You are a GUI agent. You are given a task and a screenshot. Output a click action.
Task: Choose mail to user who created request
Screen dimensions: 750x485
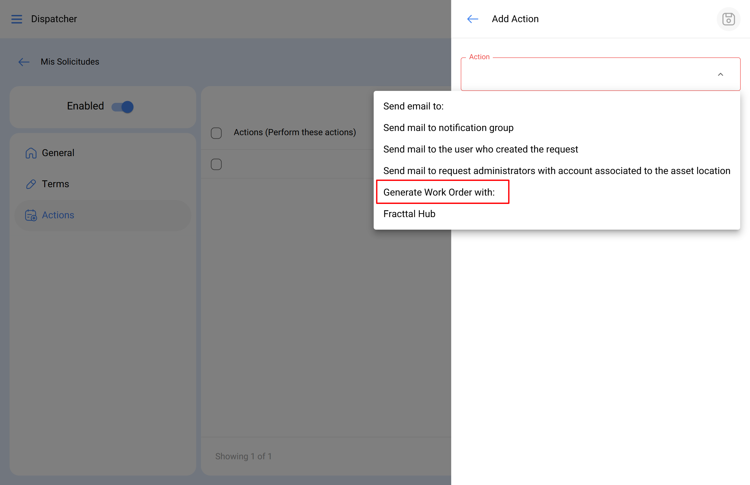(x=480, y=149)
